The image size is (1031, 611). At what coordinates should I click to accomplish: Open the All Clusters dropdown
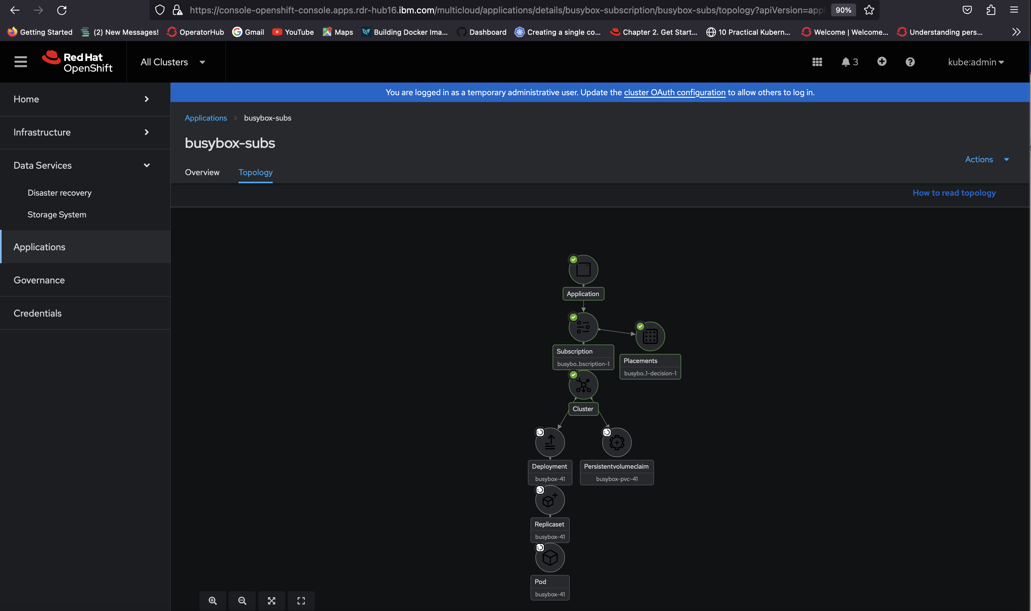click(173, 62)
